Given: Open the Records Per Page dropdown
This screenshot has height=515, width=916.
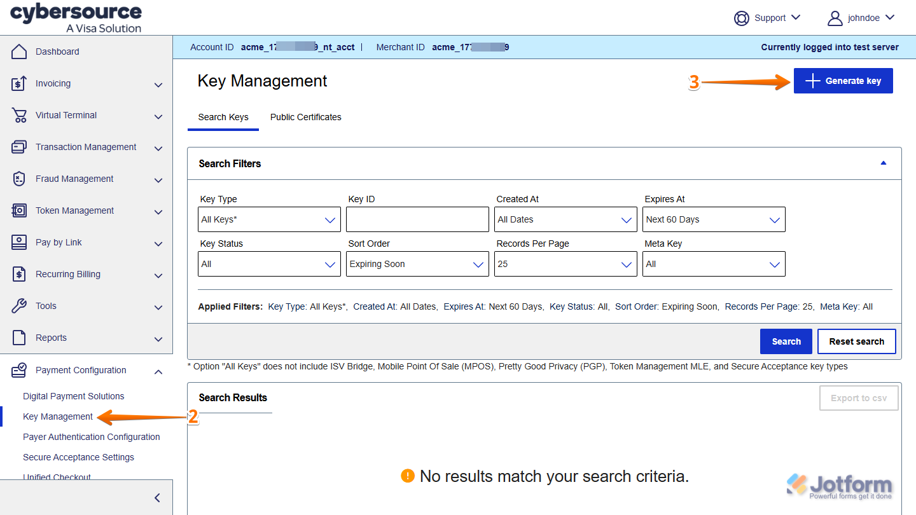Looking at the screenshot, I should point(566,264).
